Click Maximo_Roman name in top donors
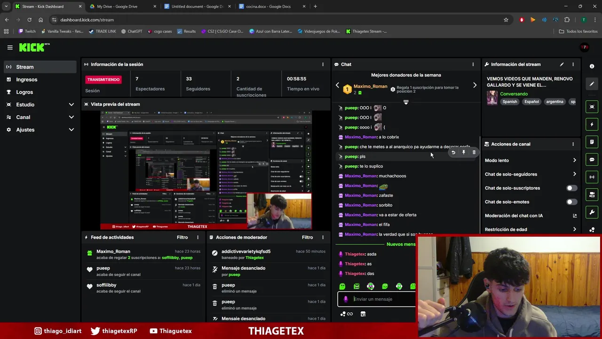This screenshot has width=602, height=339. 370,87
